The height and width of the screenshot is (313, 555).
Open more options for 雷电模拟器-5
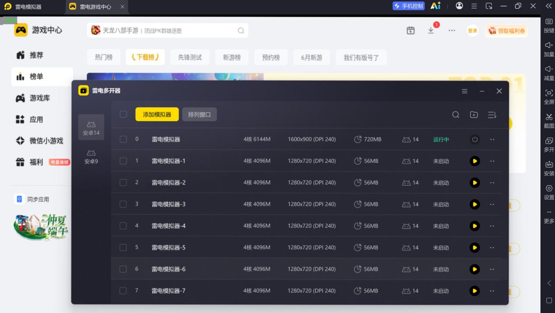(492, 247)
